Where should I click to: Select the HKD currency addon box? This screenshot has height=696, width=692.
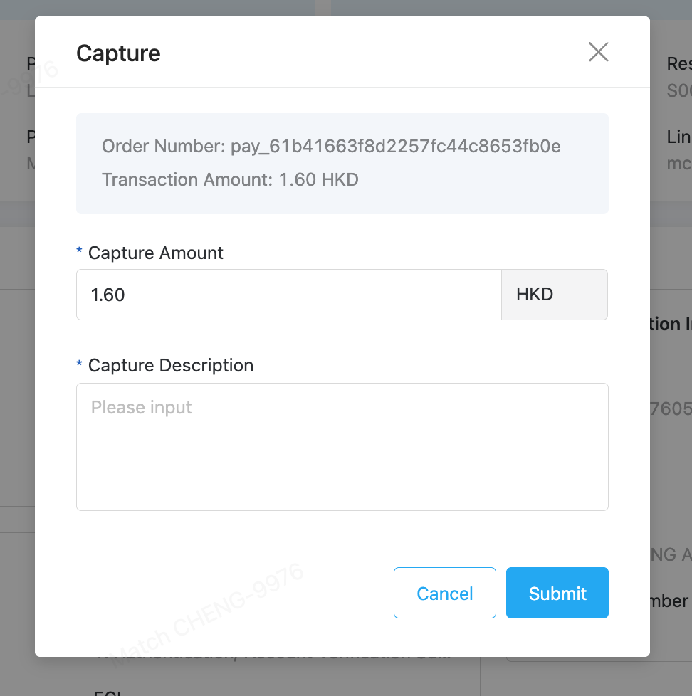(x=555, y=295)
